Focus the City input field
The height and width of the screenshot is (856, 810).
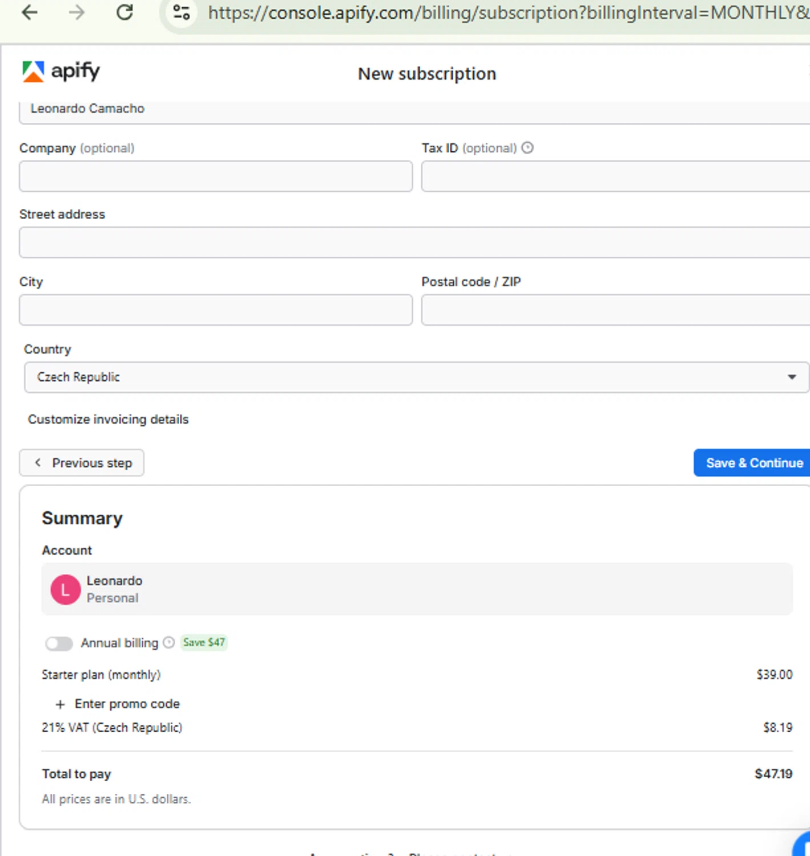coord(216,310)
